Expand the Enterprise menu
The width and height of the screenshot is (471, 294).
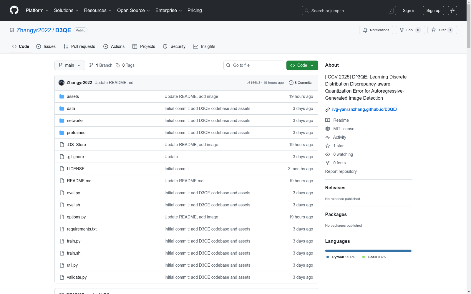click(x=169, y=11)
